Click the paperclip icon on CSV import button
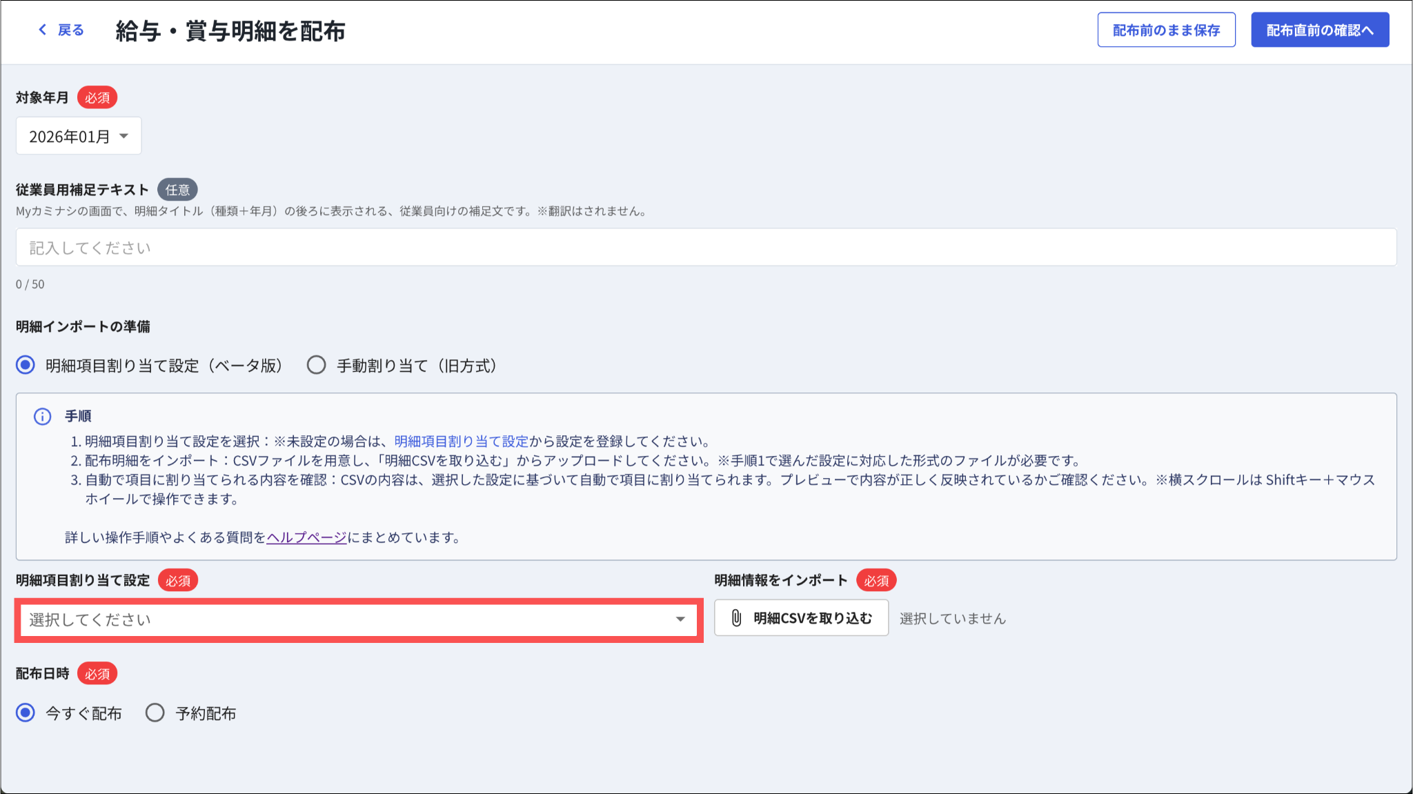 (736, 618)
